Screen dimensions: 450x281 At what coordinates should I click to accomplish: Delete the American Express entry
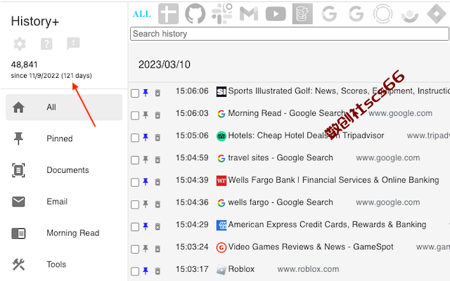[x=157, y=227]
